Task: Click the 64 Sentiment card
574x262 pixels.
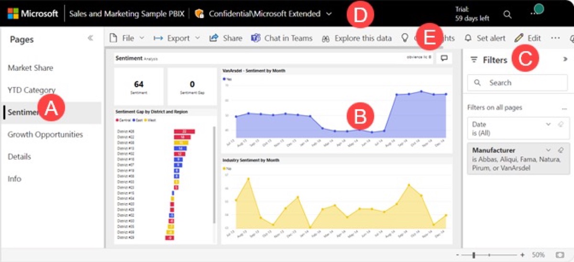Action: pyautogui.click(x=139, y=86)
